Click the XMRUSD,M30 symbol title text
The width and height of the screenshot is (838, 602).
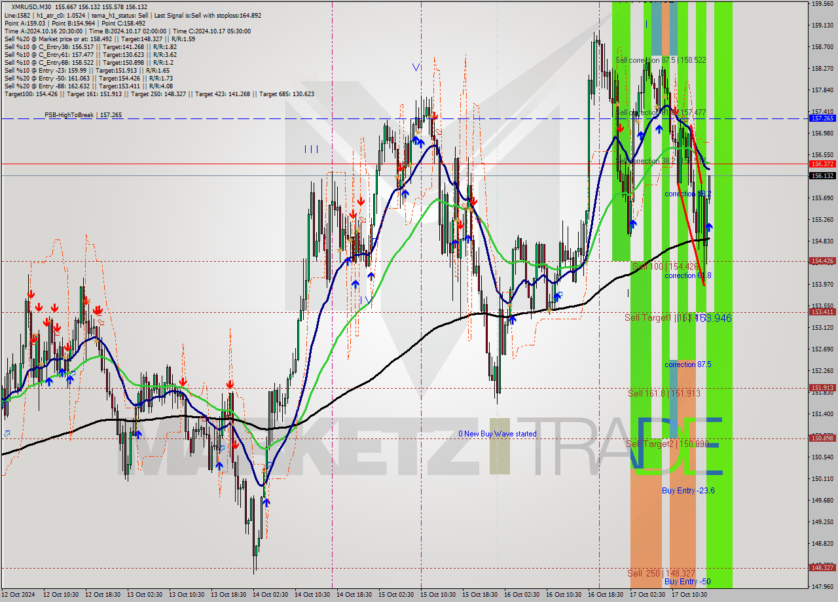coord(30,7)
